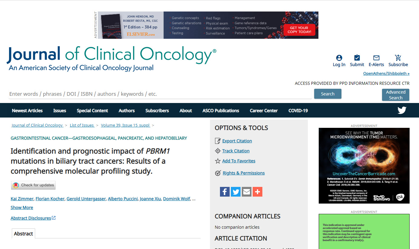Open the COVID-19 menu item
Viewport: 419px width, 249px height.
298,111
